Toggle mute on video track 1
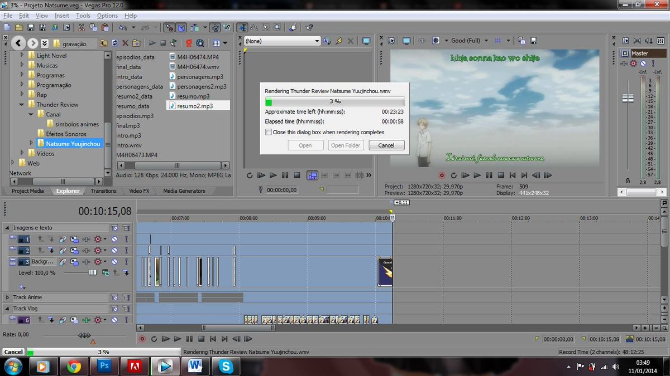The image size is (670, 376). pos(114,239)
